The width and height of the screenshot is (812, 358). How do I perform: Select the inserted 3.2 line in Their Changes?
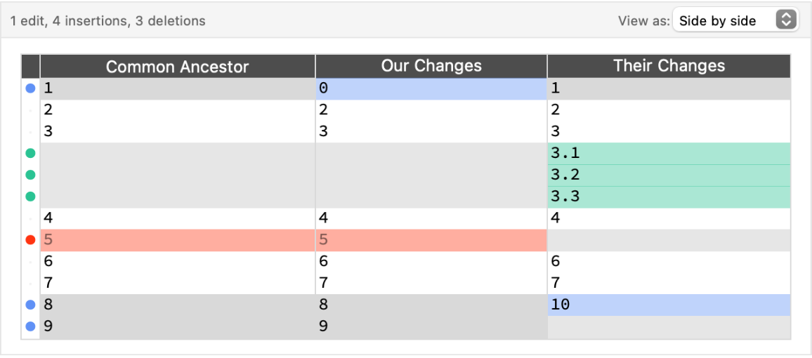point(668,175)
